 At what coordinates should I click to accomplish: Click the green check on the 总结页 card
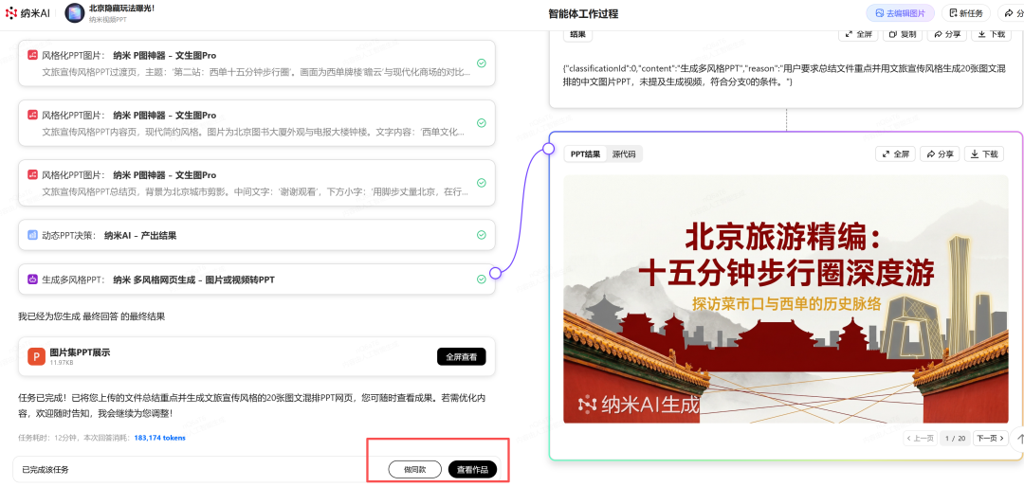482,183
